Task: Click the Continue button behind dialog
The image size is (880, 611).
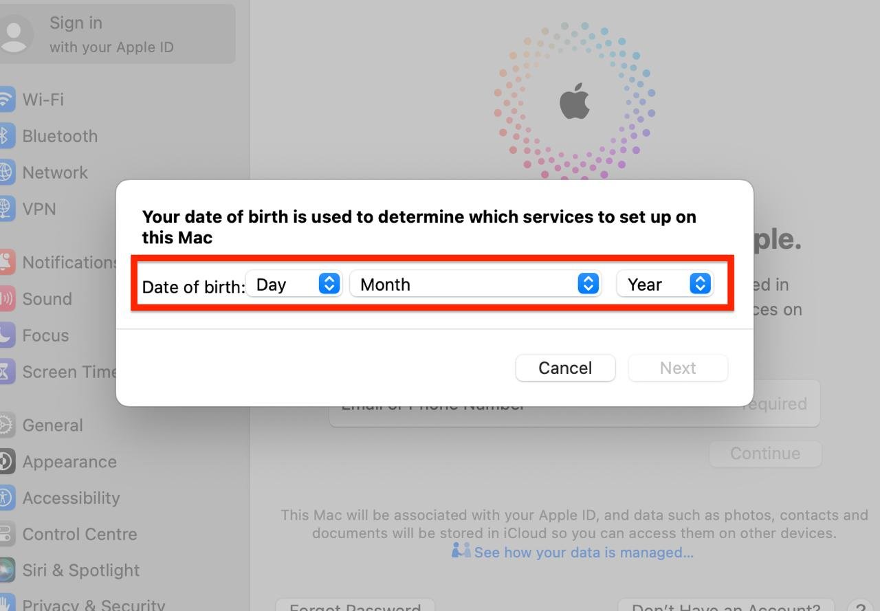Action: click(765, 454)
